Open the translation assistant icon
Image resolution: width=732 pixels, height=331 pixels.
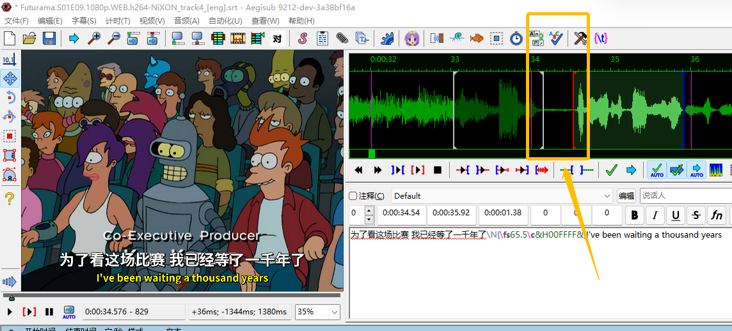(x=536, y=38)
